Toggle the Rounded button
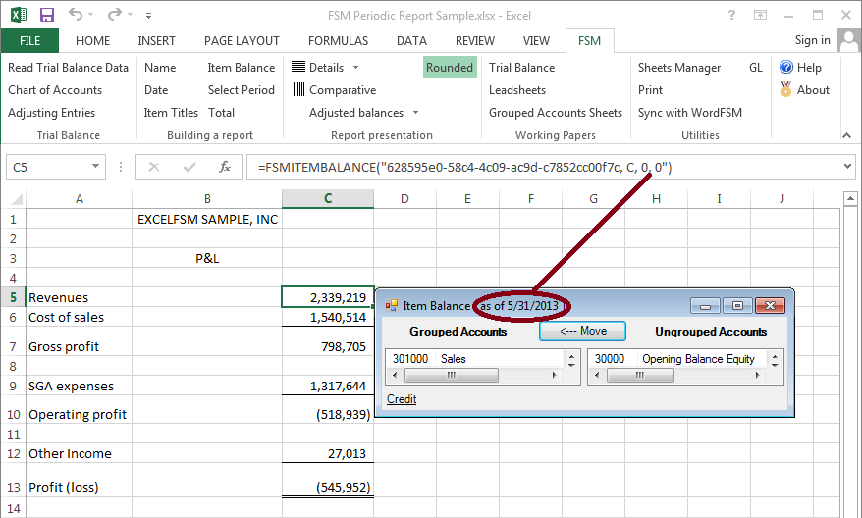Image resolution: width=862 pixels, height=518 pixels. [450, 68]
